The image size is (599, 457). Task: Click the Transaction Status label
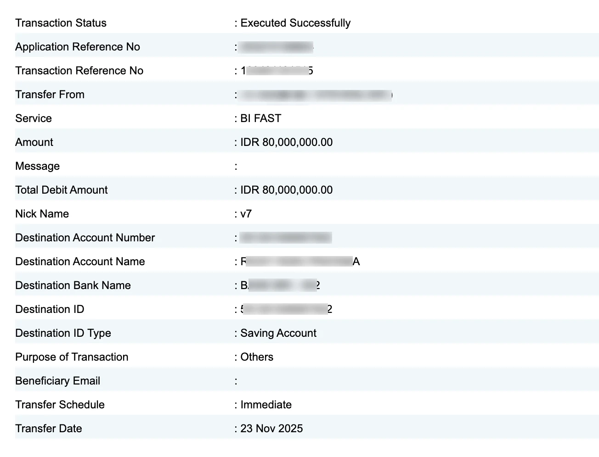coord(61,23)
